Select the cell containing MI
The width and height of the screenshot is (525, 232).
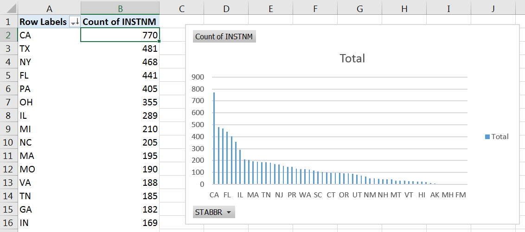coord(49,129)
